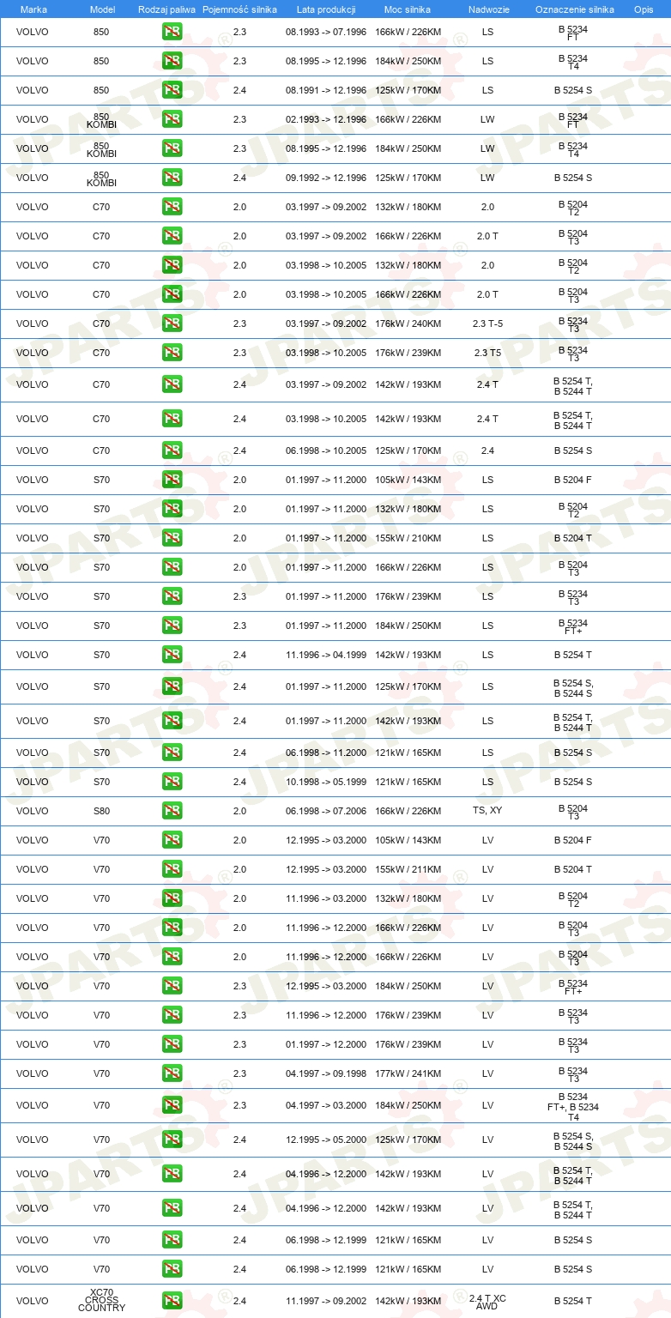Click the Lata produkcji column header

tap(326, 9)
